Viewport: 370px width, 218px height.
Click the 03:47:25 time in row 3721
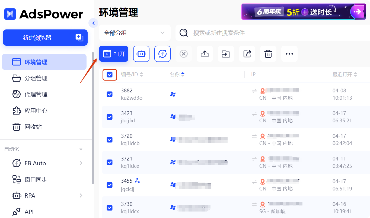point(342,166)
